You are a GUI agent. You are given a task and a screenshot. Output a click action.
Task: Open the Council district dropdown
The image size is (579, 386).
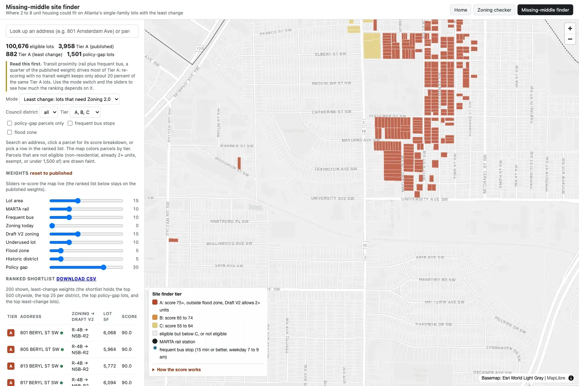click(x=48, y=112)
